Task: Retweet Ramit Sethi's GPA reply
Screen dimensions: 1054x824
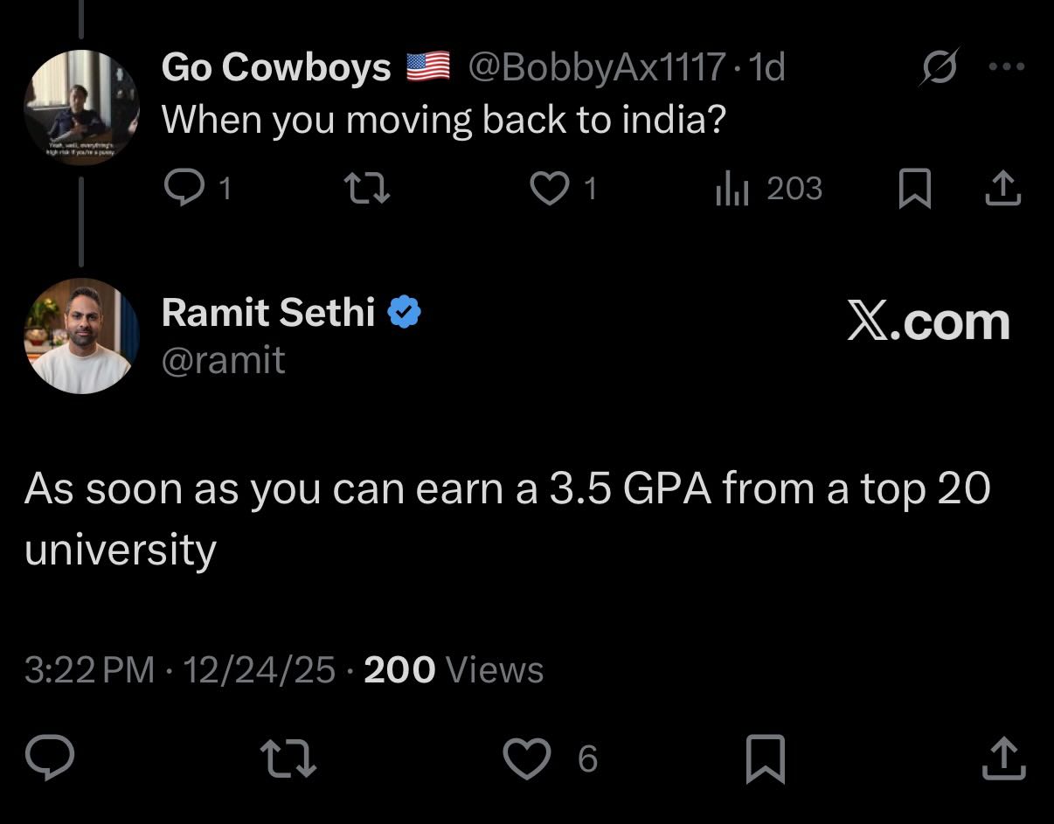Action: click(x=287, y=759)
